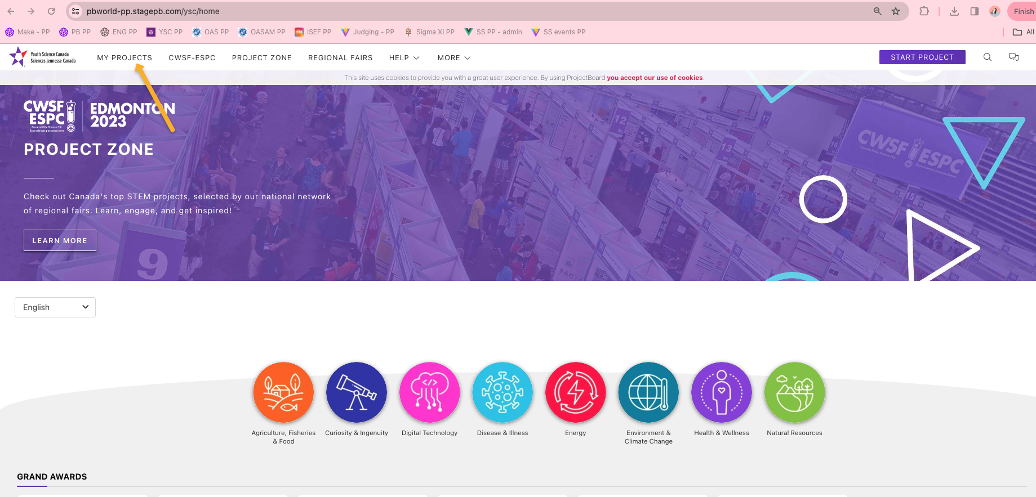Screen dimensions: 1036x497
Task: Open the OASAM PP bookmark
Action: click(x=262, y=32)
